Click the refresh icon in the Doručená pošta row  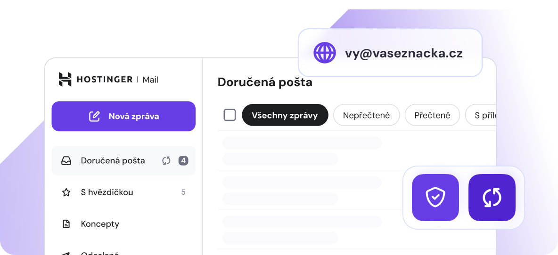click(x=166, y=161)
